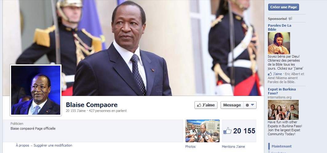This screenshot has height=153, width=327.
Task: Click the expats group photo ad
Action: (x=283, y=110)
